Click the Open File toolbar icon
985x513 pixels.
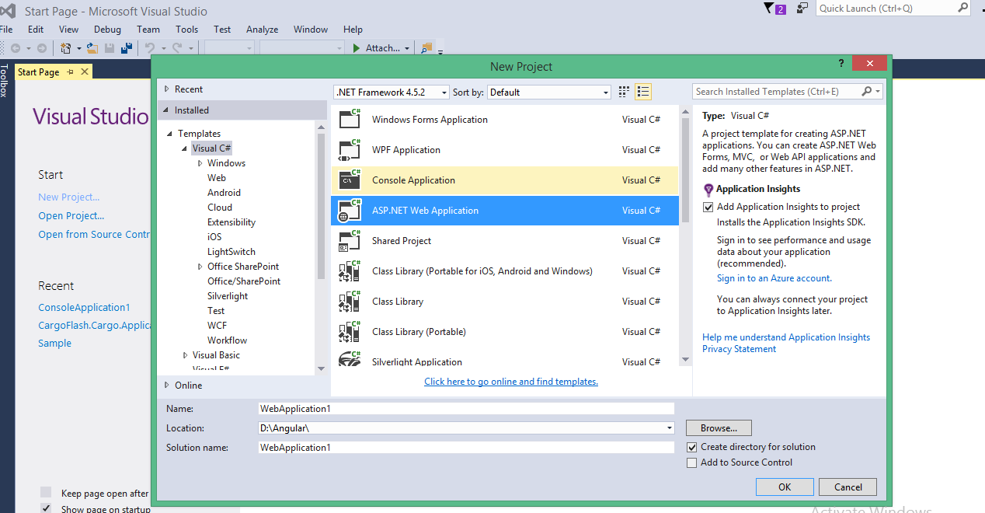pyautogui.click(x=92, y=48)
